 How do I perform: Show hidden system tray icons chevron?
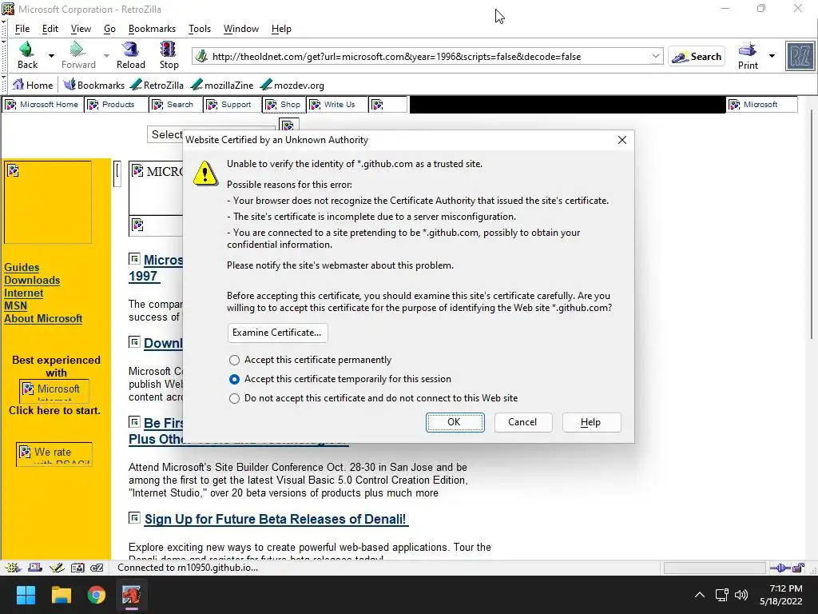click(x=700, y=595)
